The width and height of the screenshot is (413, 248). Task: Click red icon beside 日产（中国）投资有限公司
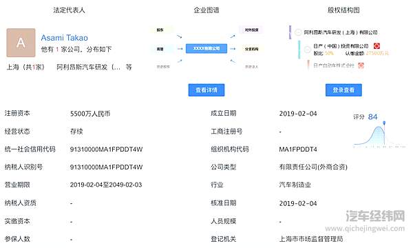[377, 46]
